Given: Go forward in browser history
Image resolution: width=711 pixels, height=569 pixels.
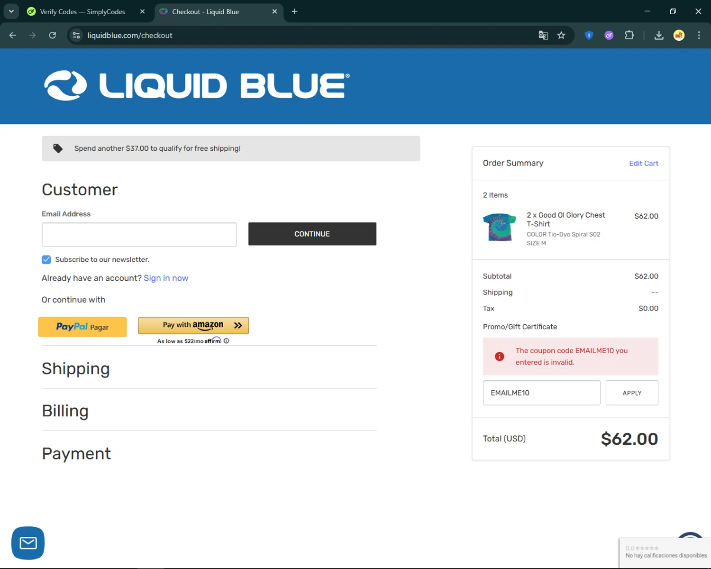Looking at the screenshot, I should [32, 35].
